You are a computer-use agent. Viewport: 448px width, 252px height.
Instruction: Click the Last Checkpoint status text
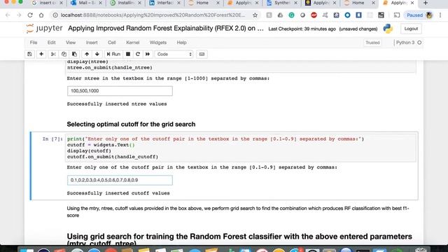(x=302, y=29)
